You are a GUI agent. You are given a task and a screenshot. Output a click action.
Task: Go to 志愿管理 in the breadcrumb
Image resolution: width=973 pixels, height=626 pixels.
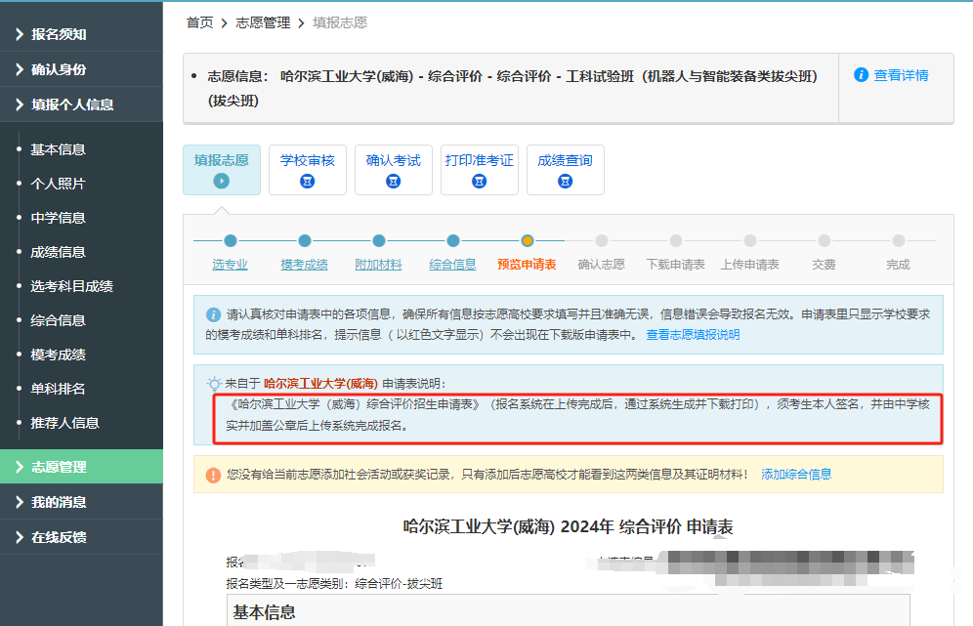(x=263, y=23)
